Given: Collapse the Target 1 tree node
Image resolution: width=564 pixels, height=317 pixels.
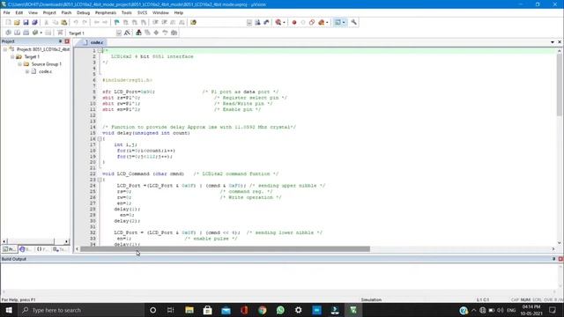Looking at the screenshot, I should click(12, 56).
